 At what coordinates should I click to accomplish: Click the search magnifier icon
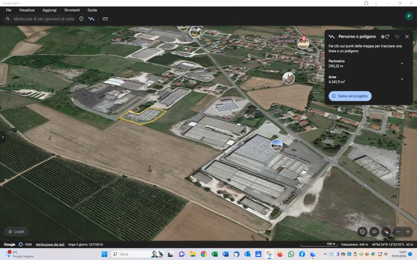8,19
